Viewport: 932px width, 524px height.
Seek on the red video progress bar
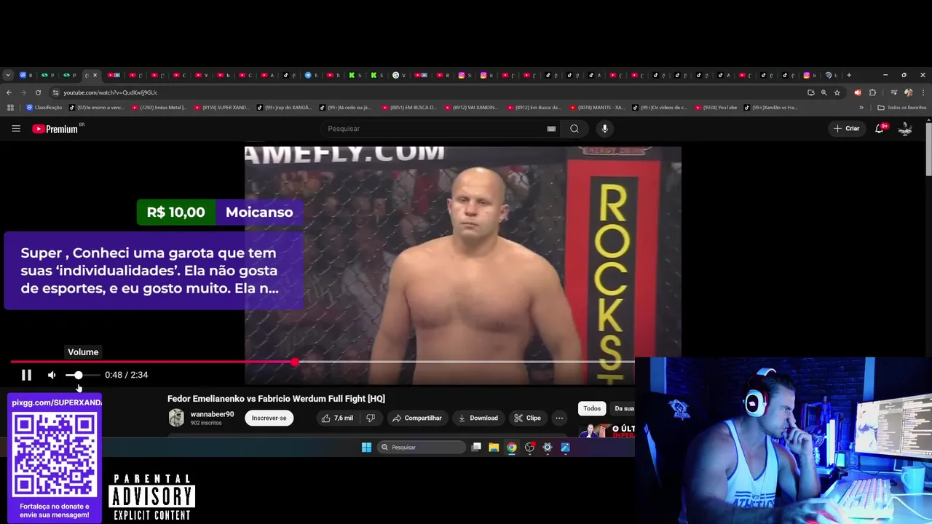point(152,362)
